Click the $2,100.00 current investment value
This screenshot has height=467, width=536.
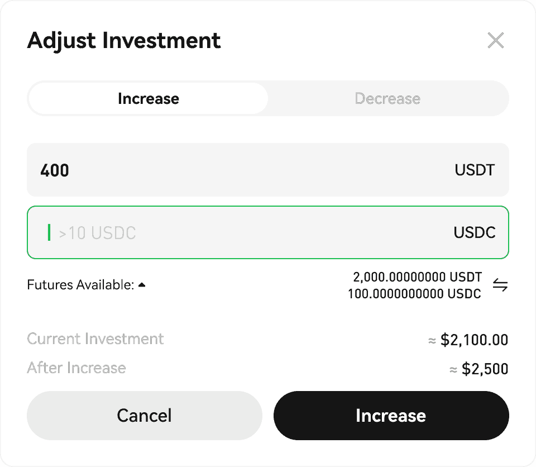point(474,340)
